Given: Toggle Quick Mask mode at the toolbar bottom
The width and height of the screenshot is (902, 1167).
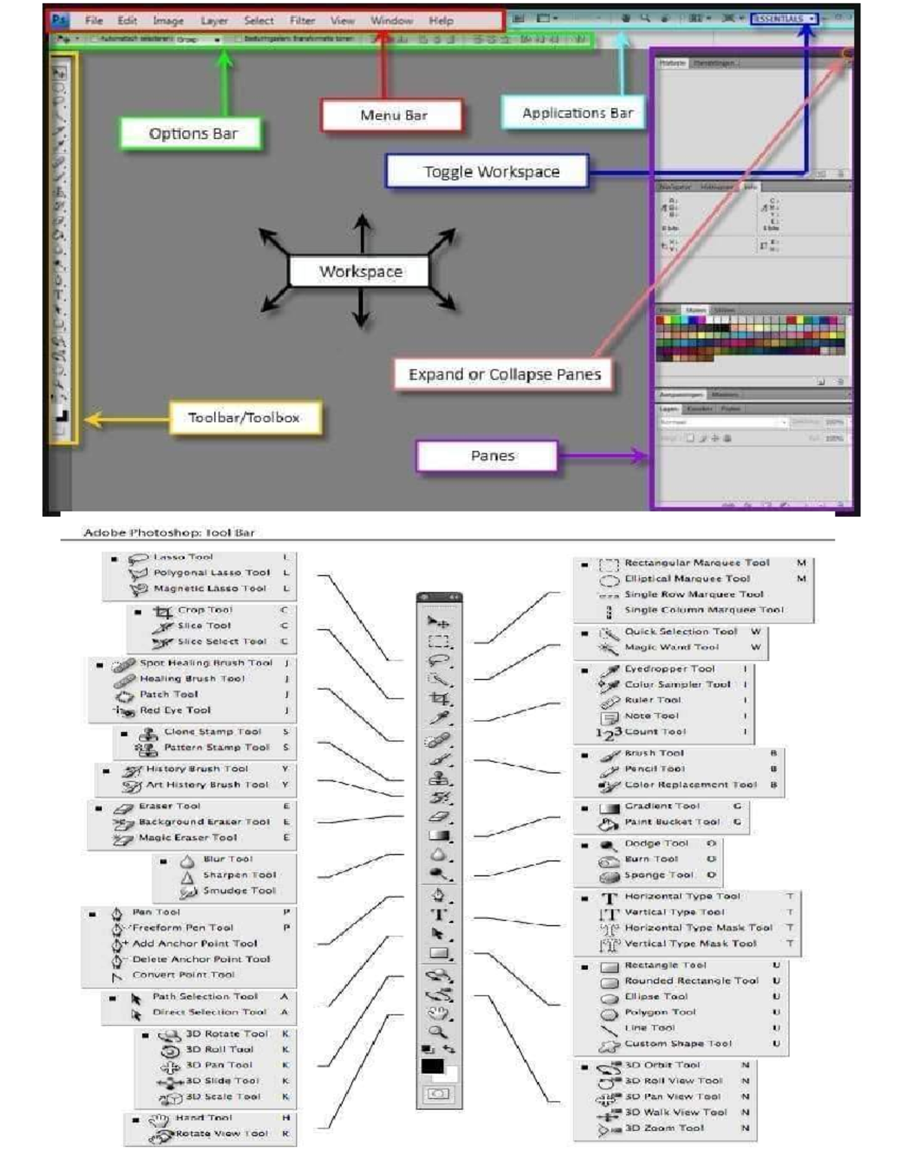Looking at the screenshot, I should click(439, 1094).
